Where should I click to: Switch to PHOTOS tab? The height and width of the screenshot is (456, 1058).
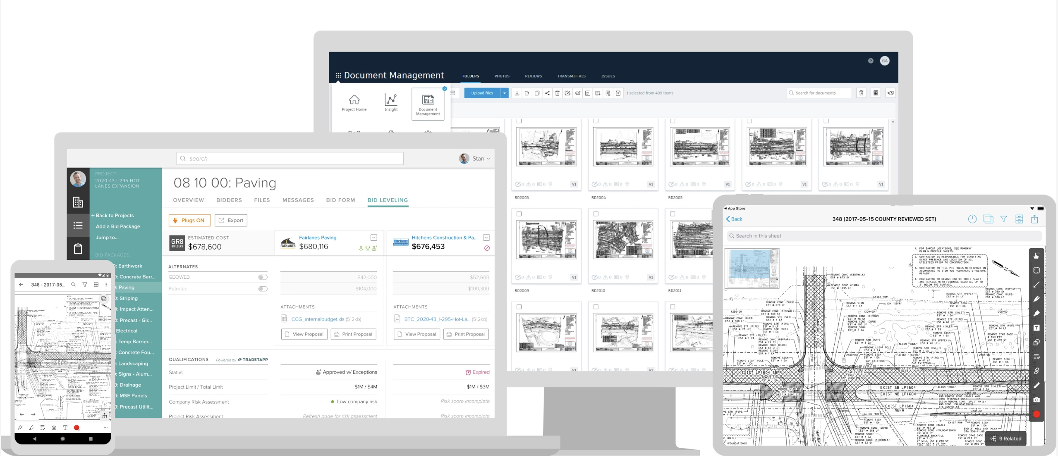[x=502, y=76]
